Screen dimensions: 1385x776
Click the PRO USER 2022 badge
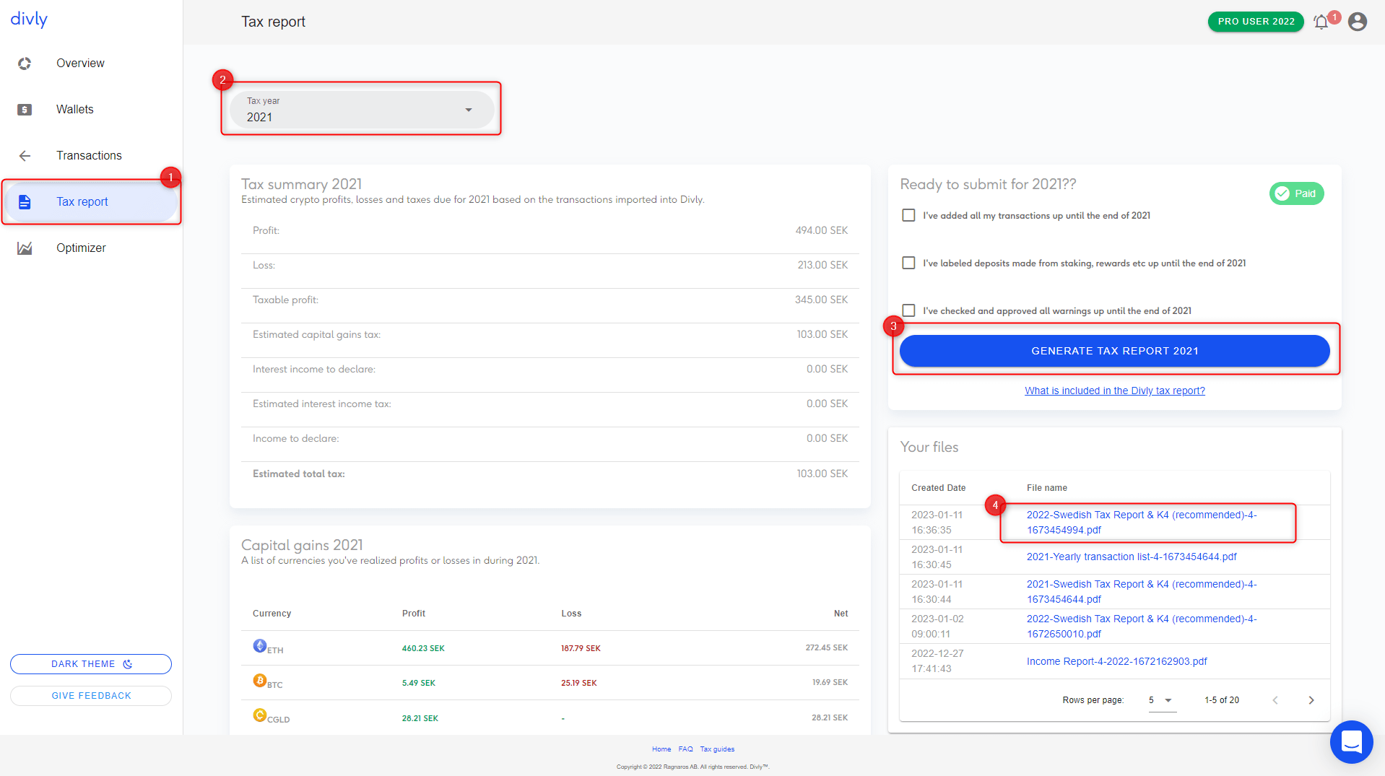pyautogui.click(x=1256, y=22)
